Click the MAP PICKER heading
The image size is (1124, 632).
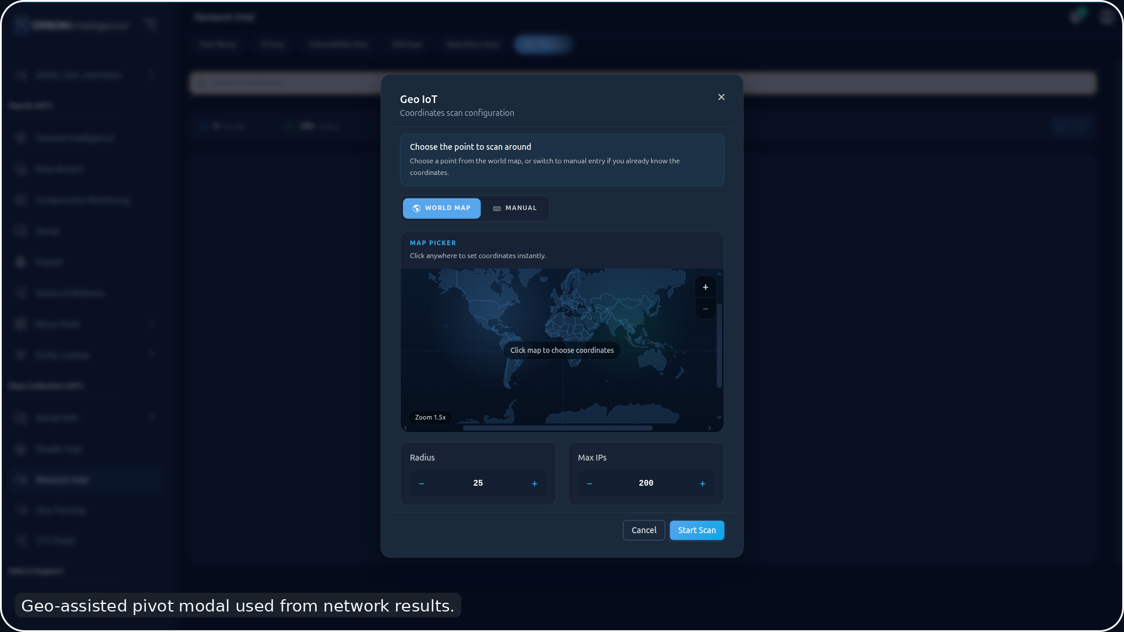(x=433, y=243)
